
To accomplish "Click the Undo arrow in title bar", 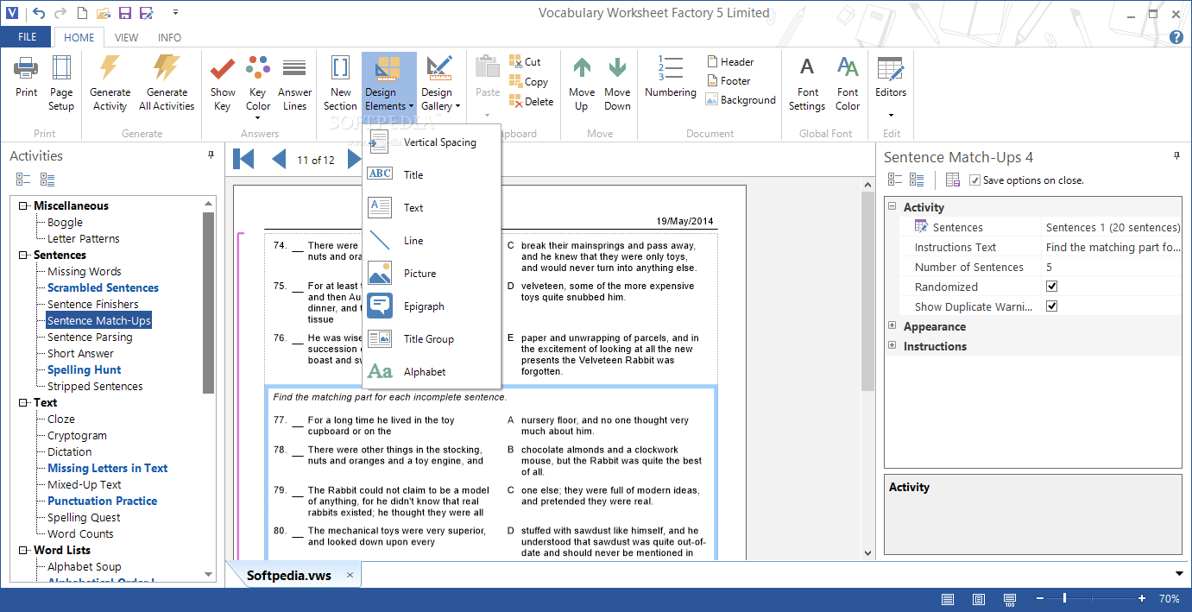I will click(x=39, y=13).
